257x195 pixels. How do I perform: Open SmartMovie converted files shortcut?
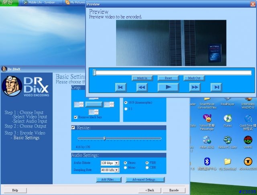(207, 104)
